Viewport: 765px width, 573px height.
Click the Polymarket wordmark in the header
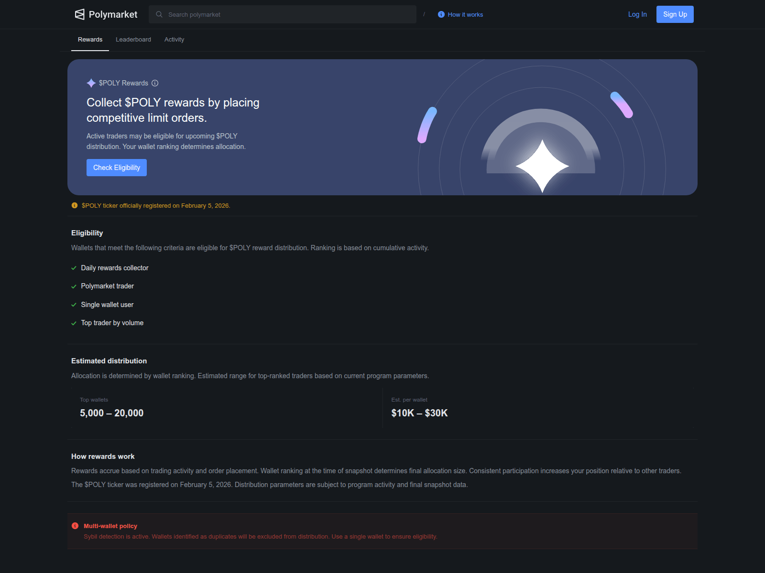coord(113,14)
